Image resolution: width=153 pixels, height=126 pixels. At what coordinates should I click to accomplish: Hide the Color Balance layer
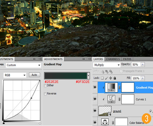click(95, 122)
